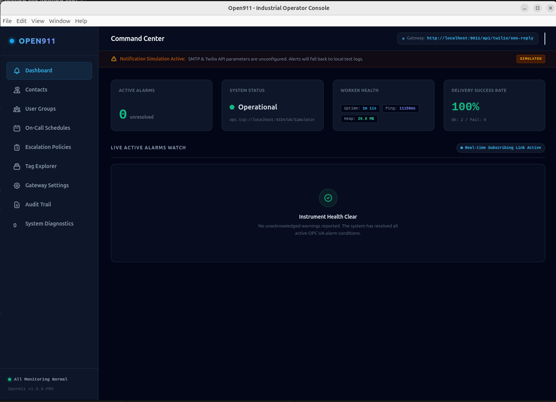The width and height of the screenshot is (556, 402).
Task: Click the System Diagnostics icon
Action: tap(15, 225)
